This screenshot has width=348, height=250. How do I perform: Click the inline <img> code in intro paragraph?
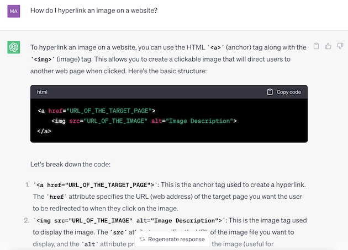(44, 59)
